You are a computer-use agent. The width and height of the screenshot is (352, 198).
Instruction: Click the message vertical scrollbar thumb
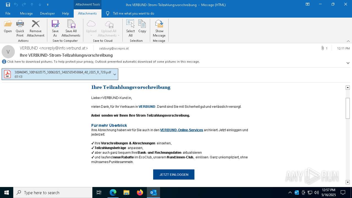pyautogui.click(x=348, y=108)
